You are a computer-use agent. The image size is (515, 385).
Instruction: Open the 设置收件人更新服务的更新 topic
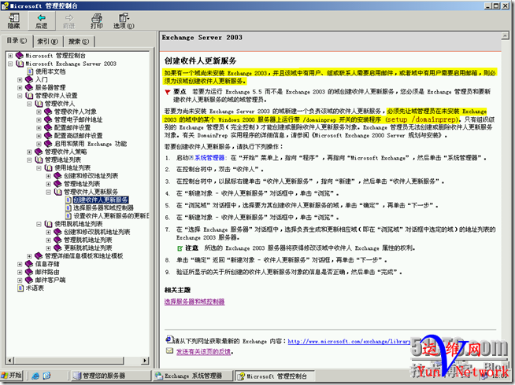[x=111, y=216]
